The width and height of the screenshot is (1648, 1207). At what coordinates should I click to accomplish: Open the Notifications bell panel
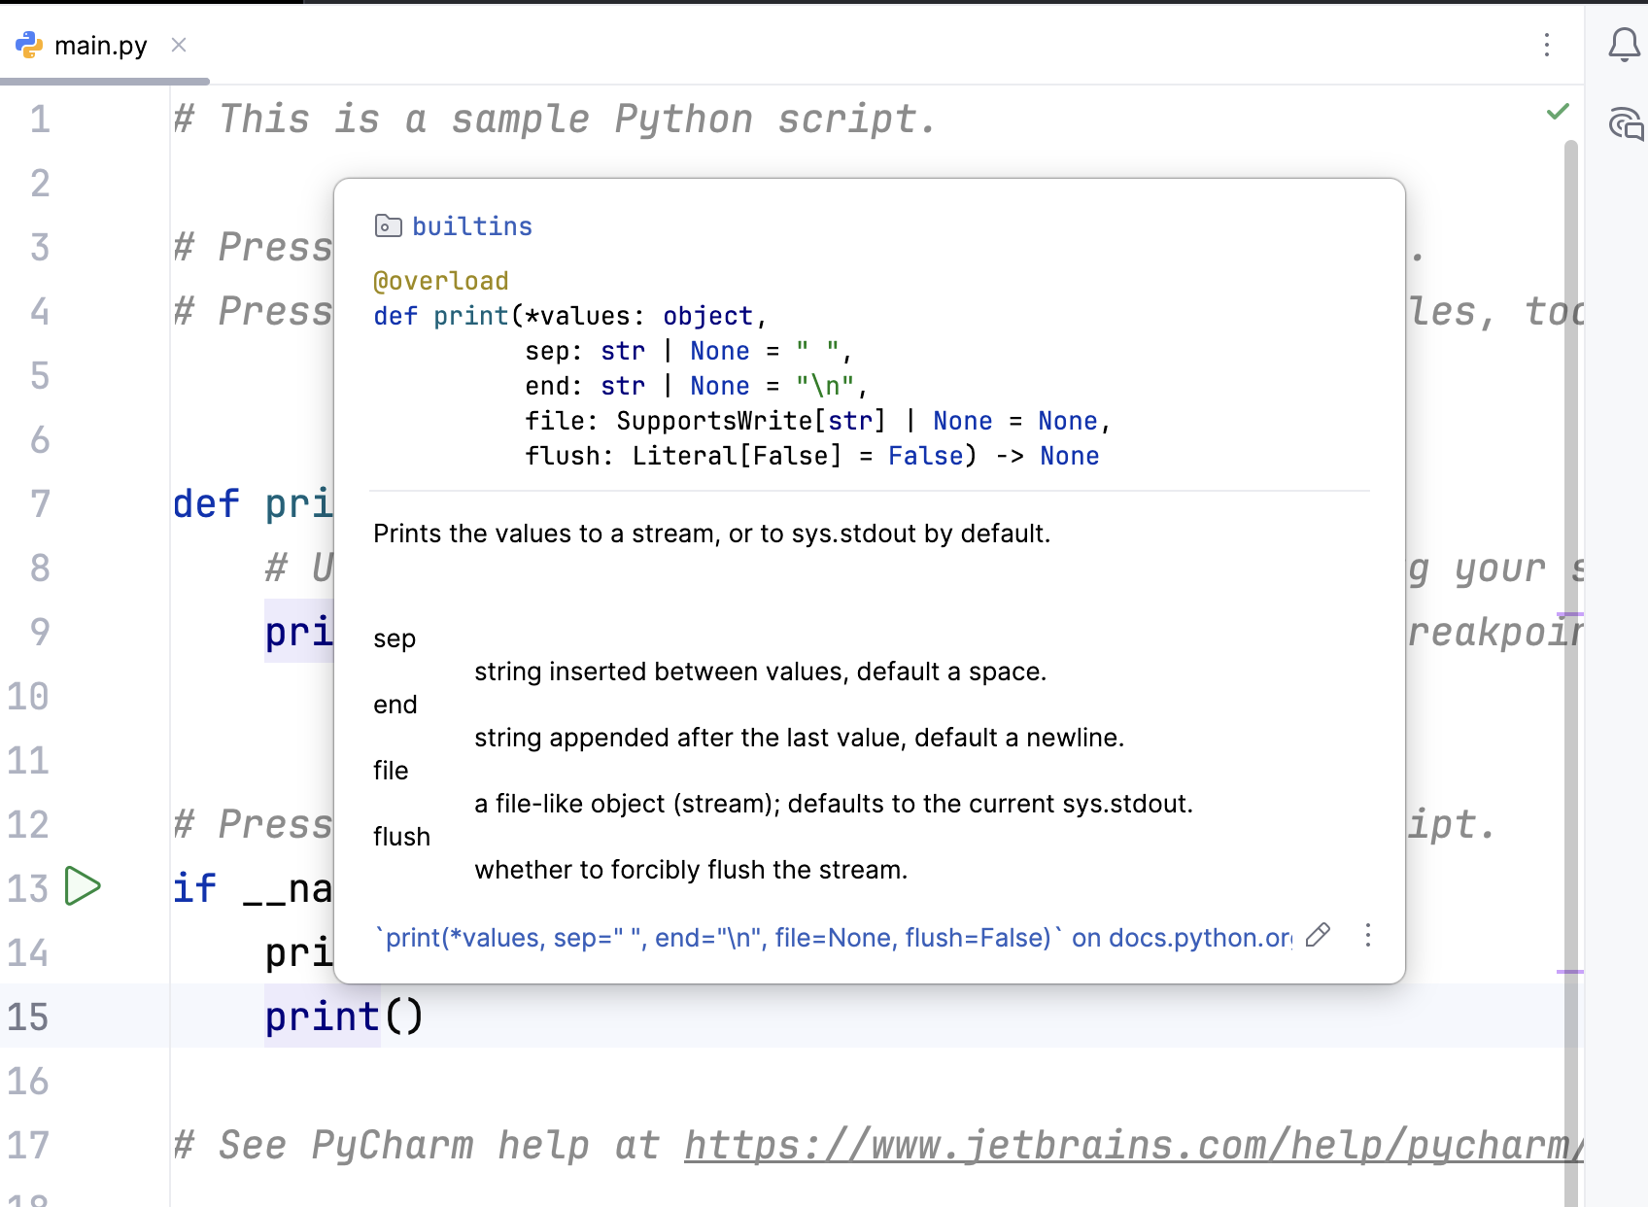pos(1624,45)
